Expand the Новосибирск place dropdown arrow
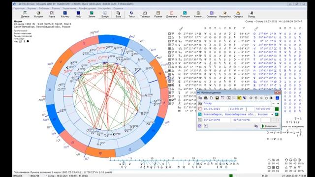The width and height of the screenshot is (315, 177). pyautogui.click(x=272, y=115)
